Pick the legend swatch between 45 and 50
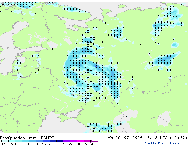 [x=87, y=141]
